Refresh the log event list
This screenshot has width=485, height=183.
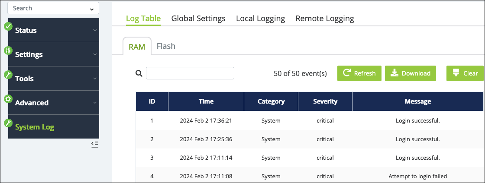pyautogui.click(x=359, y=73)
